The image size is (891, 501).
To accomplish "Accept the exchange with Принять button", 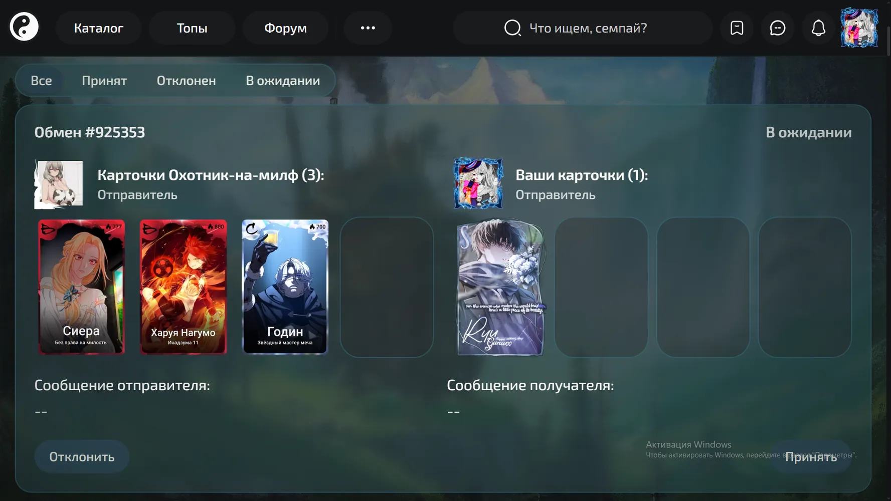I will point(811,457).
